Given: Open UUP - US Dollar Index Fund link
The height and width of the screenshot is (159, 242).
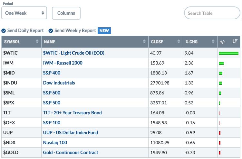Looking at the screenshot, I should (x=71, y=133).
